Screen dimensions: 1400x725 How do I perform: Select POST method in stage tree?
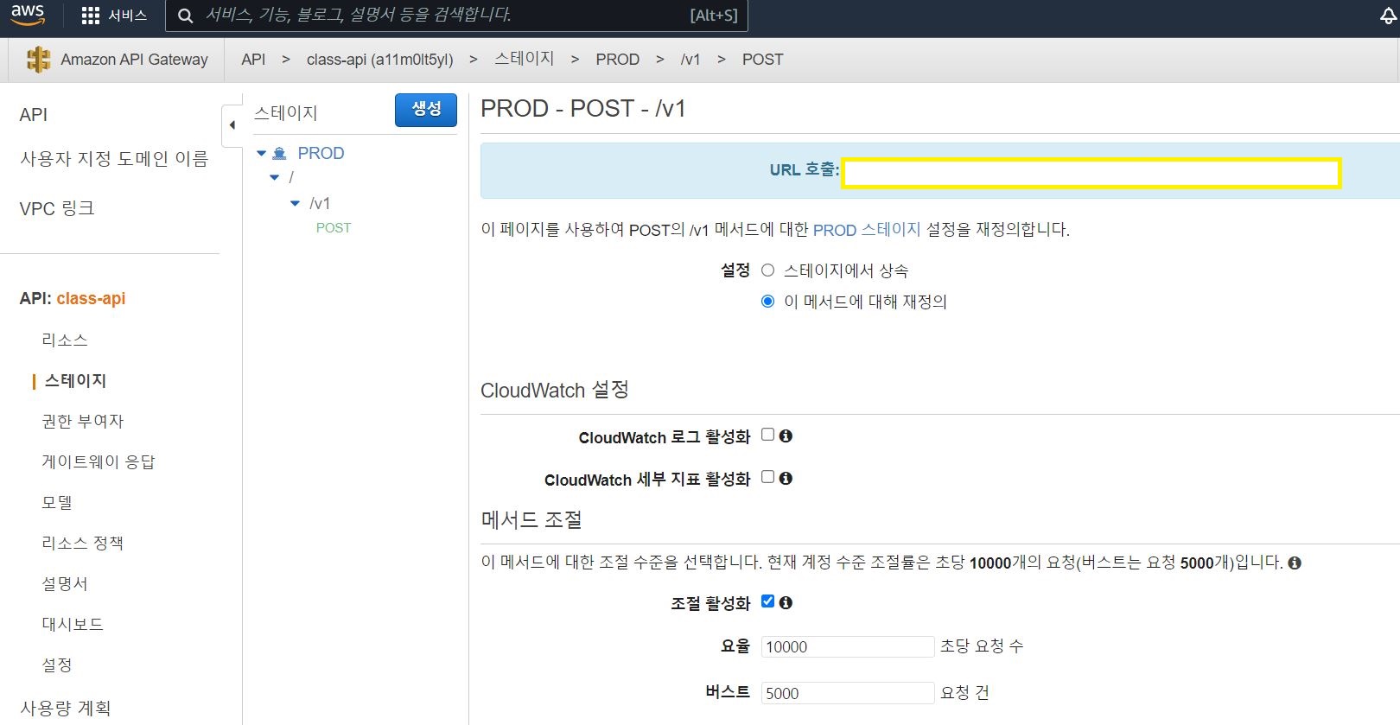(x=334, y=228)
